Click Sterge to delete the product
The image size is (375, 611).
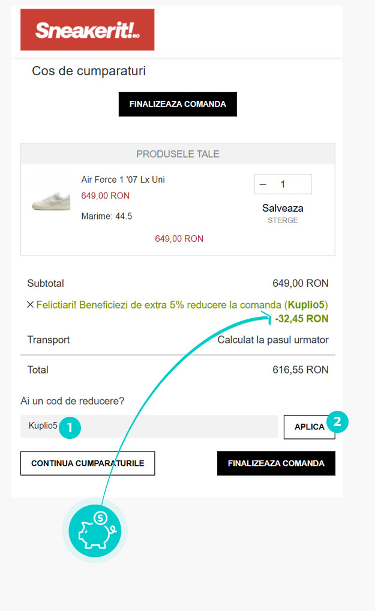[283, 221]
